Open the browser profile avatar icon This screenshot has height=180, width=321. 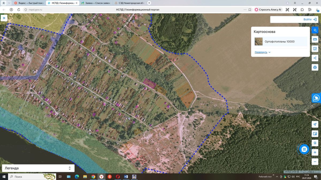pos(288,3)
